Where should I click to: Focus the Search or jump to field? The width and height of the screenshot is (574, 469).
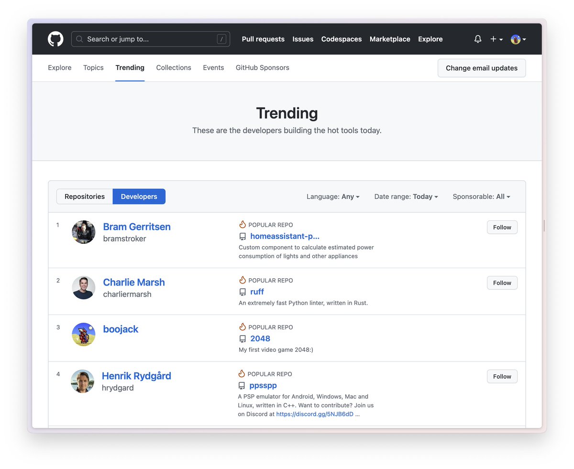click(x=151, y=39)
